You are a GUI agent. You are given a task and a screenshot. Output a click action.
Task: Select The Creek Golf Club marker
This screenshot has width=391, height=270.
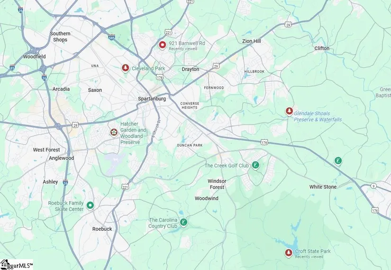[x=255, y=165]
